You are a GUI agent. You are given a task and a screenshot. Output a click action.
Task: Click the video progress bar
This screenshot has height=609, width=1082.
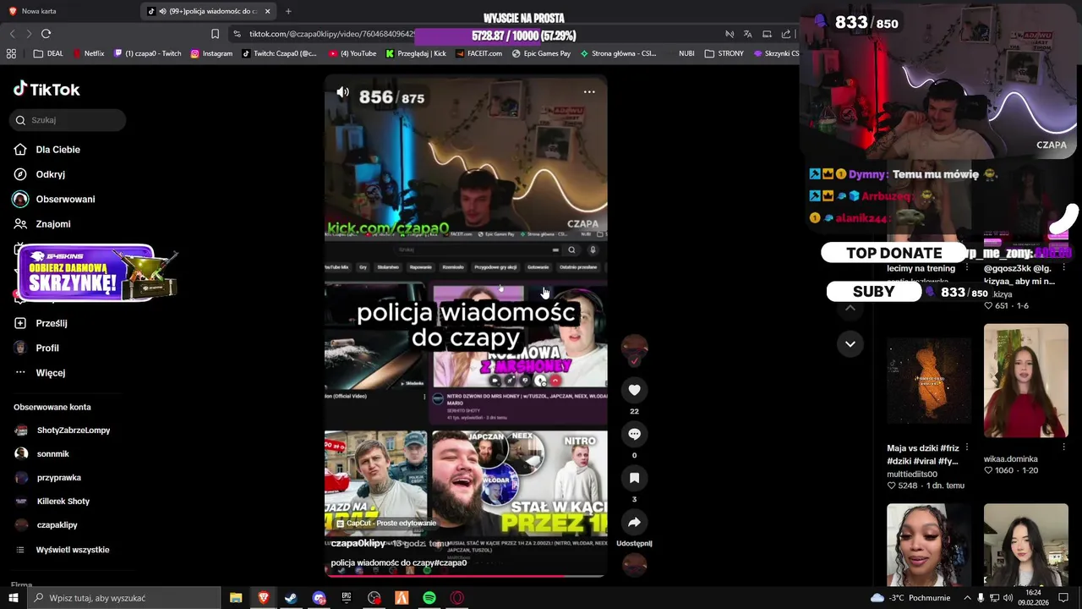coord(466,576)
